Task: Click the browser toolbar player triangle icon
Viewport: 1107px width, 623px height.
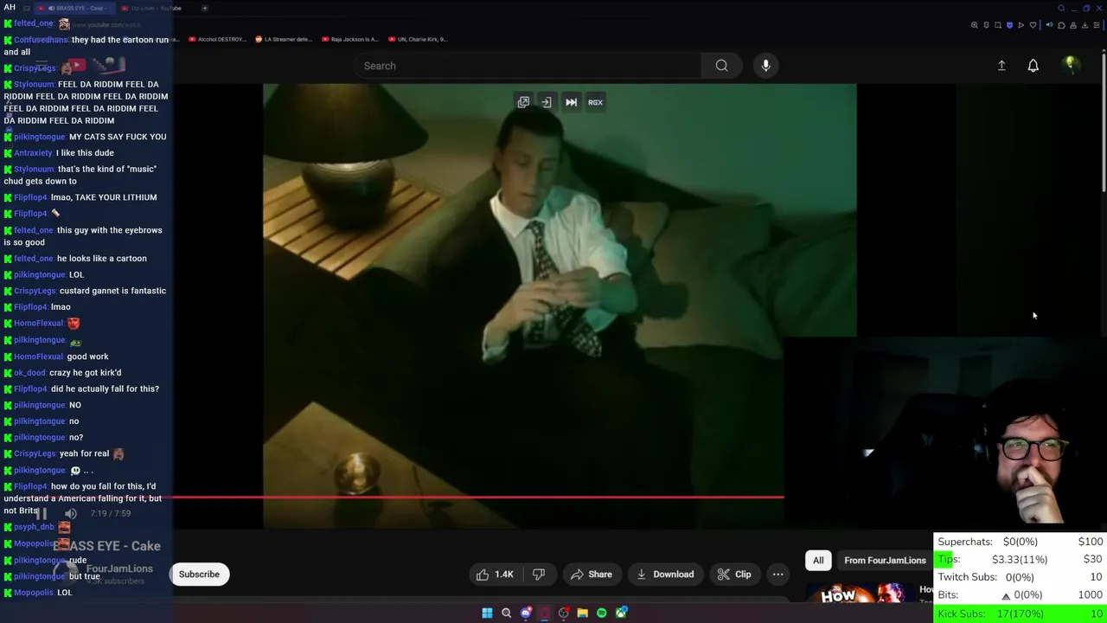Action: 1021,25
